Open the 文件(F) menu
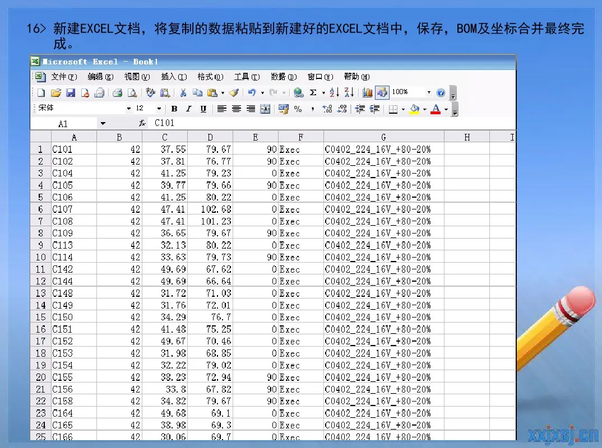The width and height of the screenshot is (602, 448). 64,77
